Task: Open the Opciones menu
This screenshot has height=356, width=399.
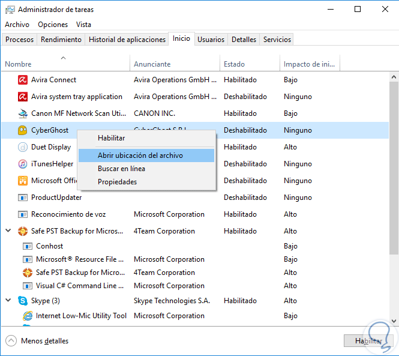Action: coord(53,25)
